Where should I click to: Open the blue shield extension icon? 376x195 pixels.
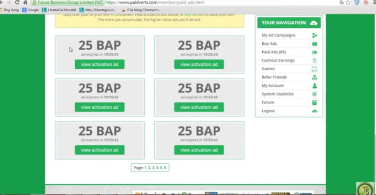tap(357, 2)
